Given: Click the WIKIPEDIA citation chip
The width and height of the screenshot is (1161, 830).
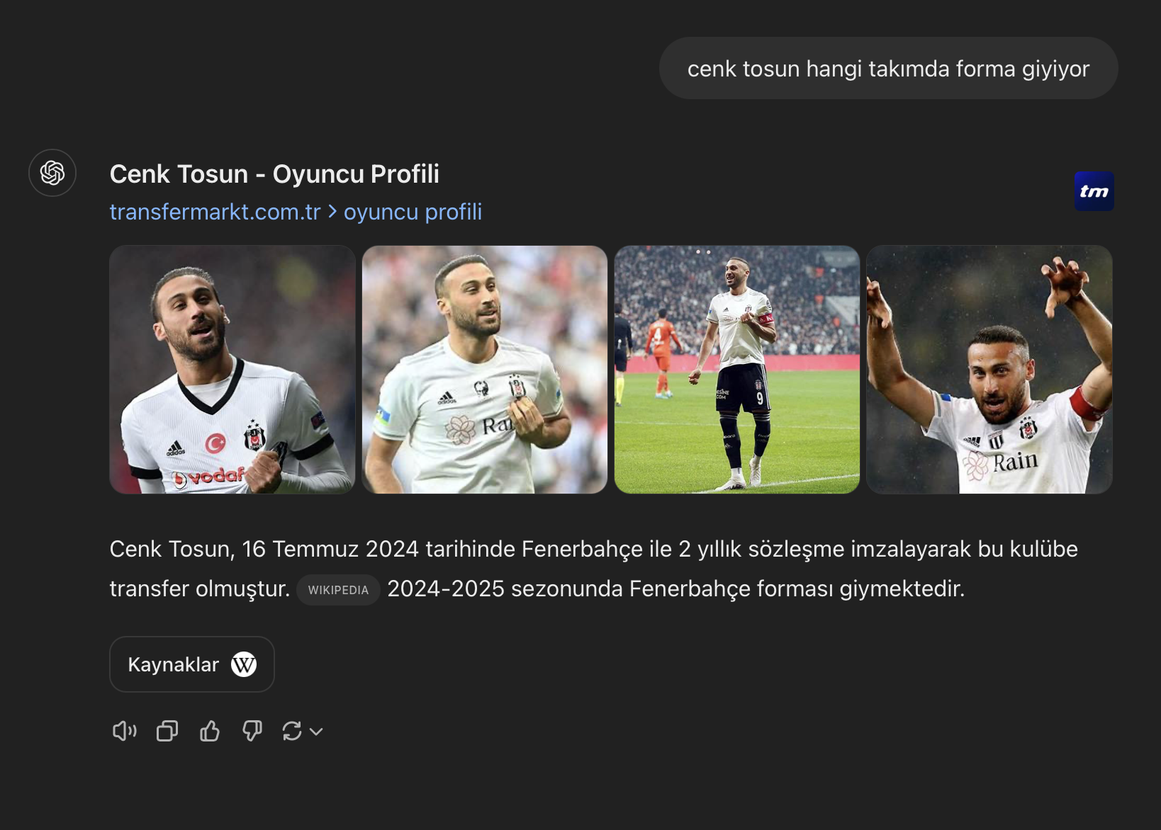Looking at the screenshot, I should click(x=338, y=590).
